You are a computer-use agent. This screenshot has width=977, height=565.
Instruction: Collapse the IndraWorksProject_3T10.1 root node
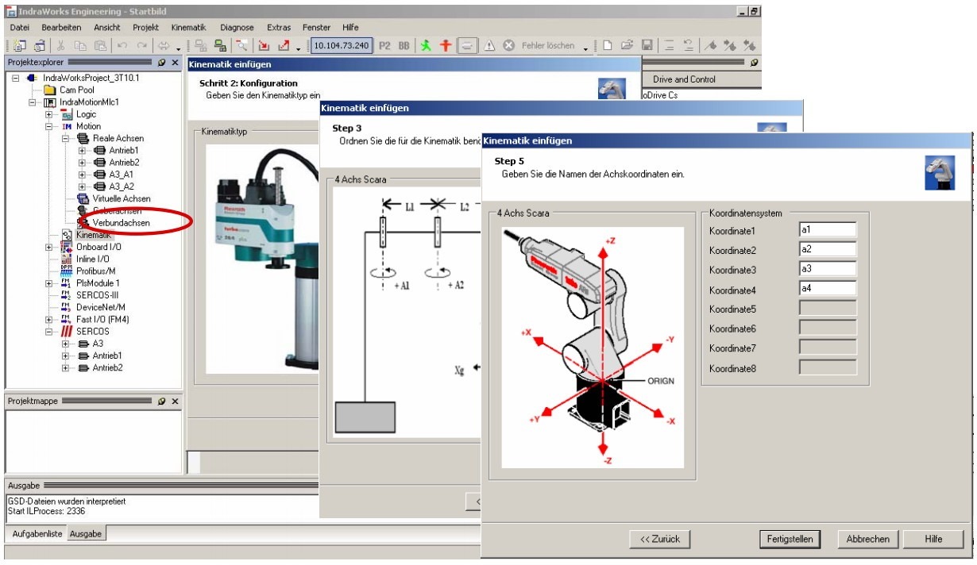16,78
